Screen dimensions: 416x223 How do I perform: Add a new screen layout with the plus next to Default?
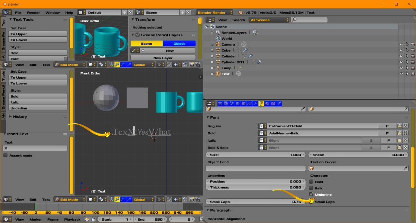pos(124,12)
